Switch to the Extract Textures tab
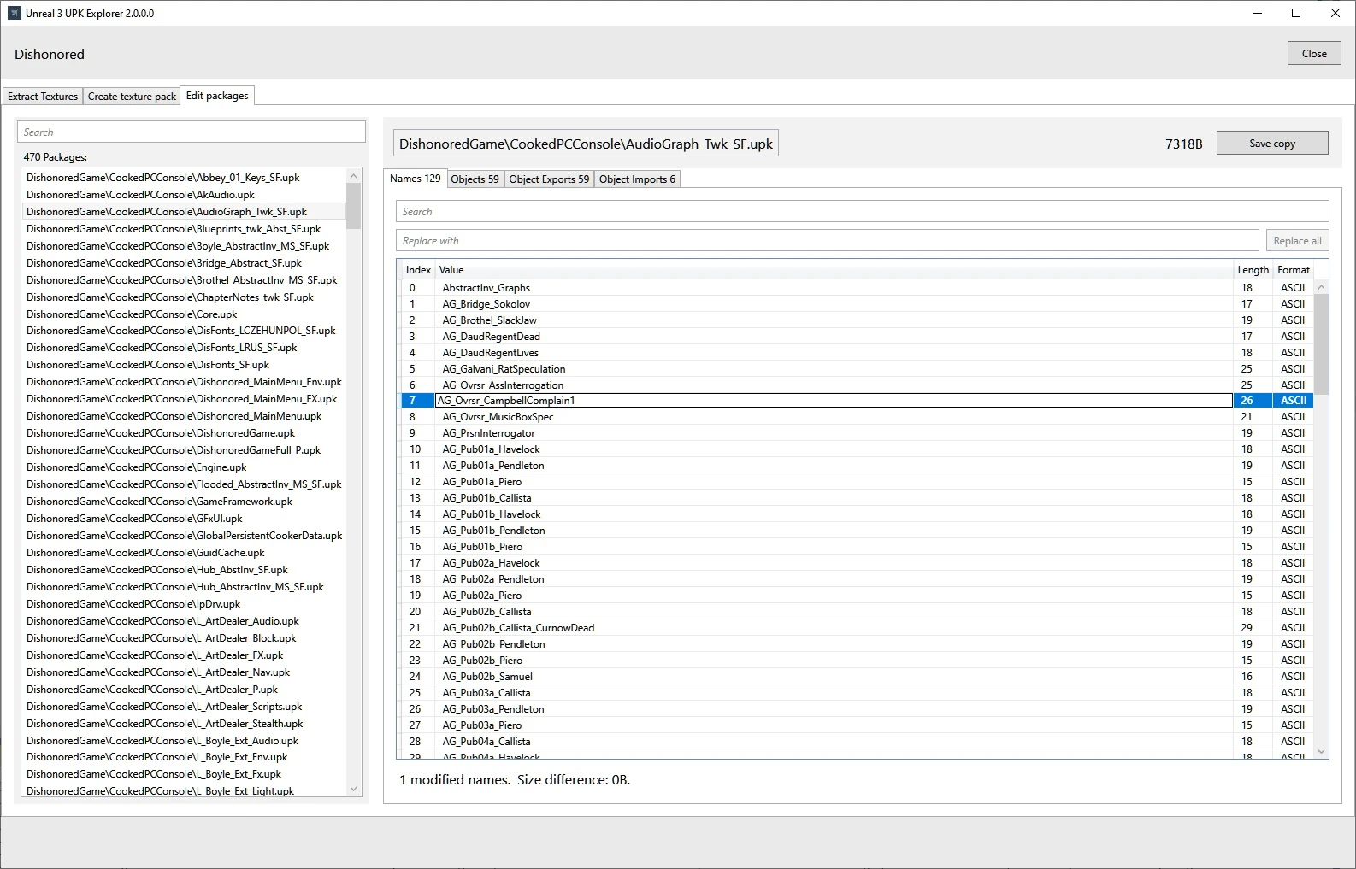 coord(43,97)
